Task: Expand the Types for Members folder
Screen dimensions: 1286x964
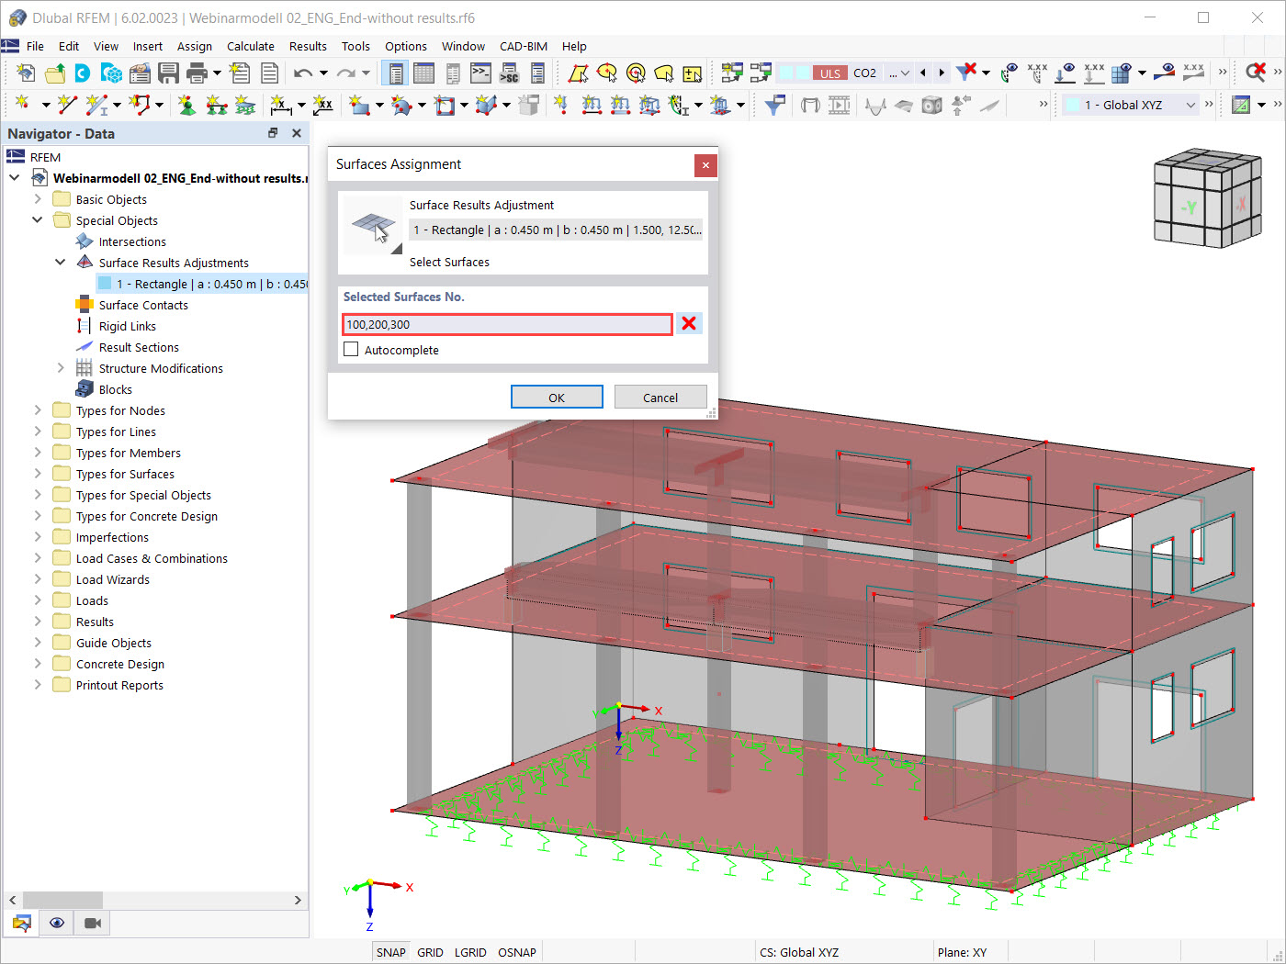Action: [38, 452]
